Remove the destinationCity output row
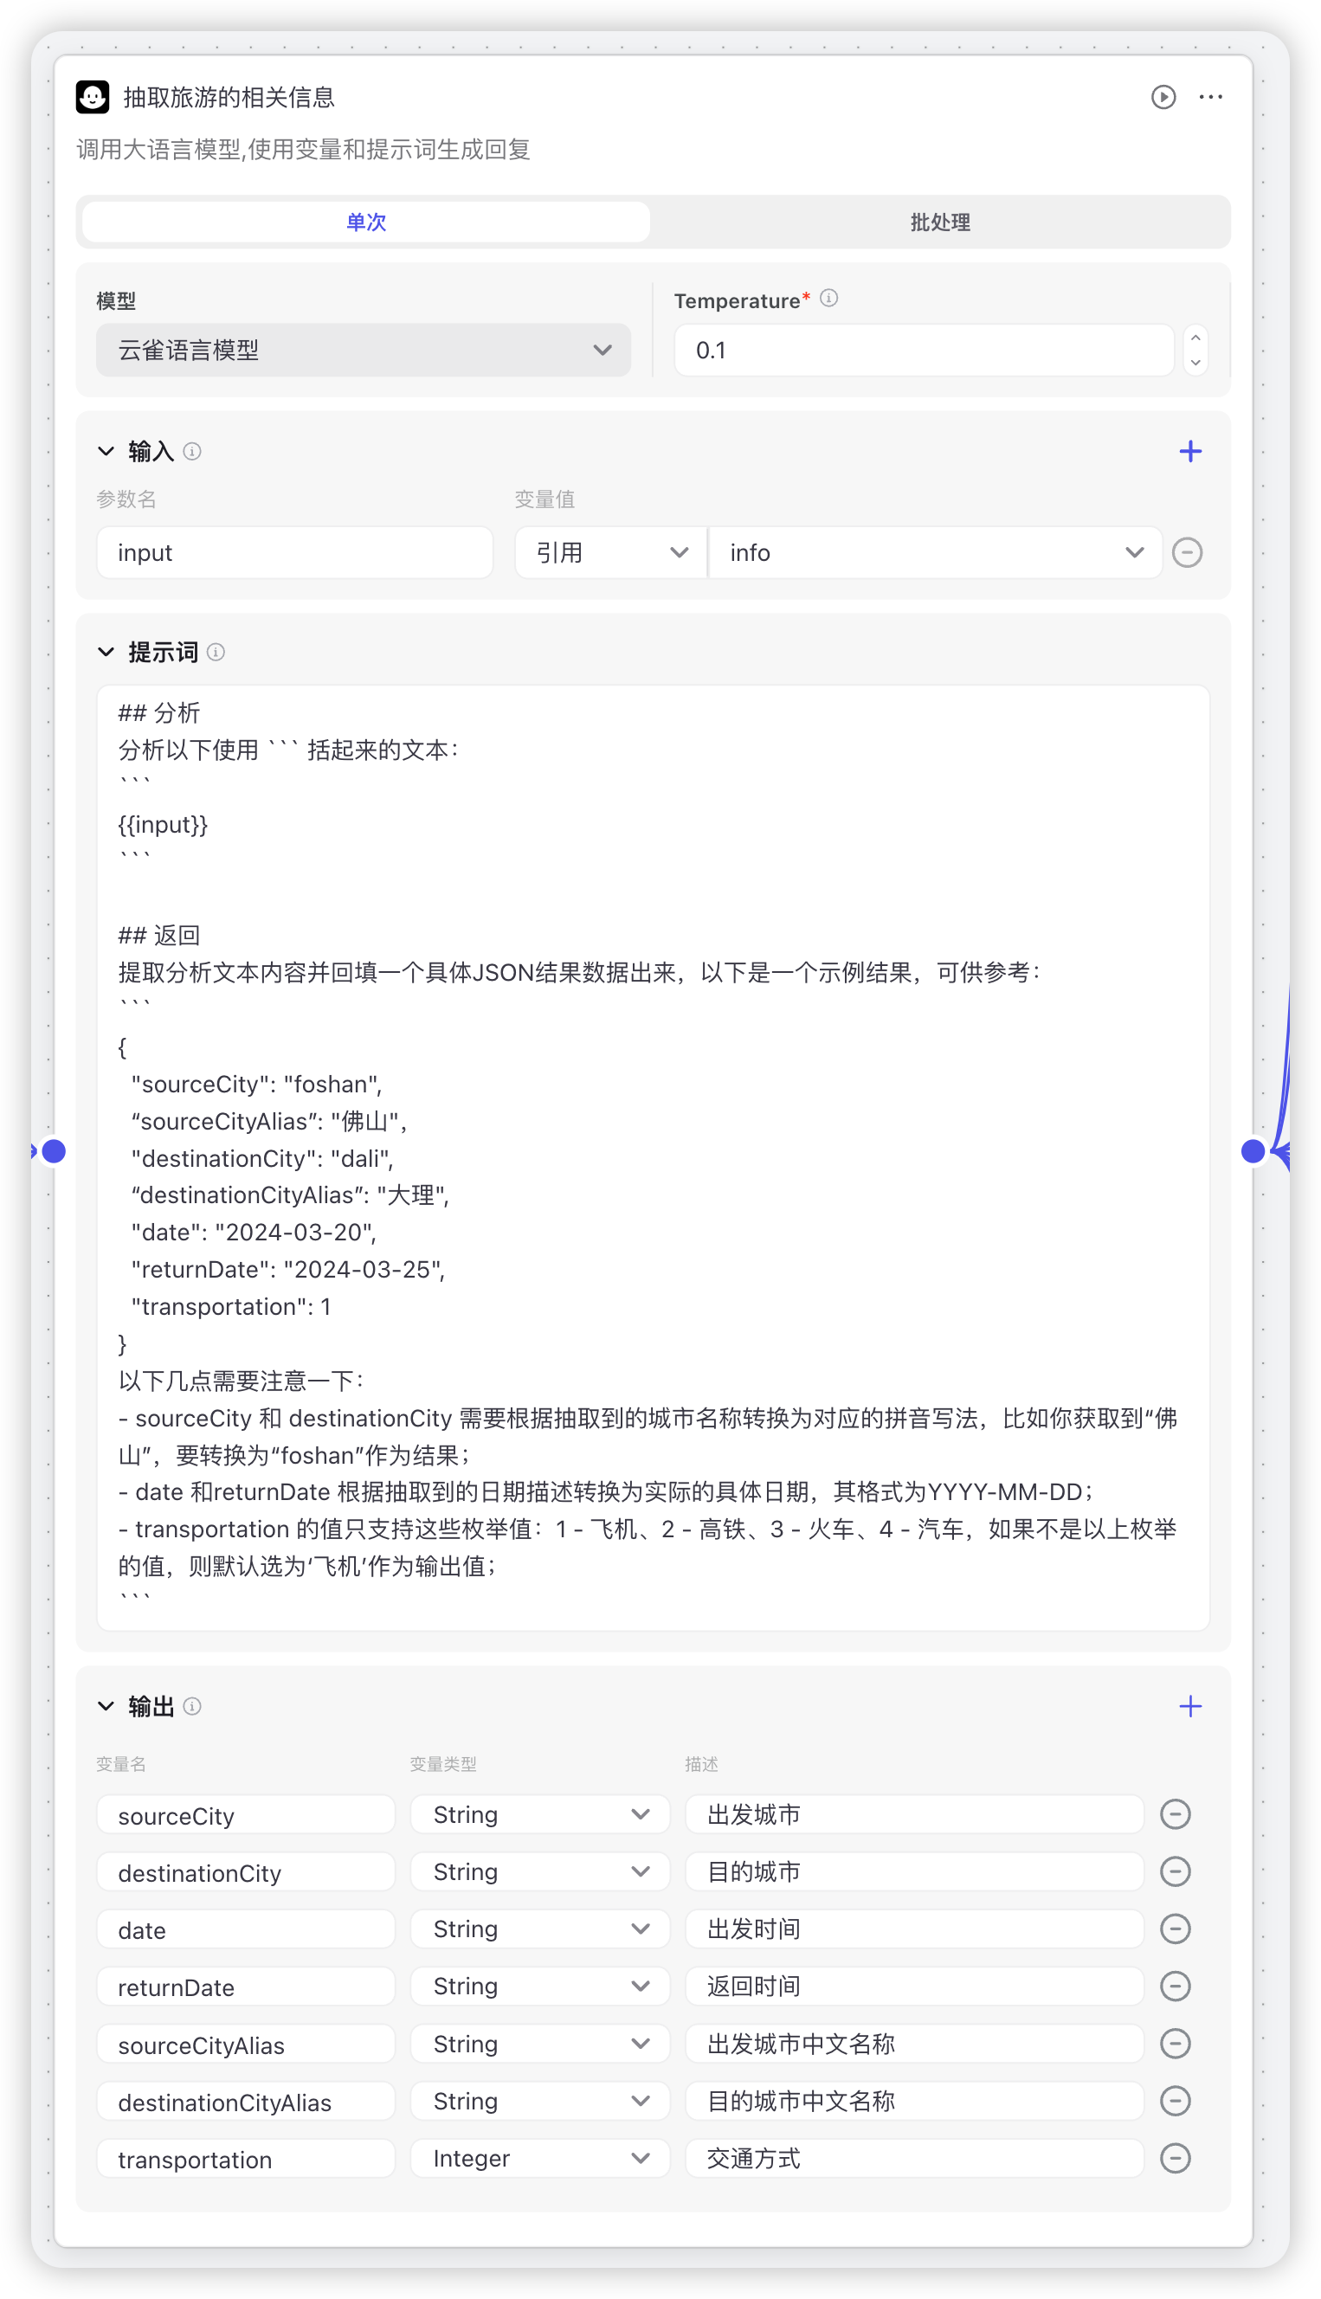Image resolution: width=1321 pixels, height=2299 pixels. (1175, 1873)
